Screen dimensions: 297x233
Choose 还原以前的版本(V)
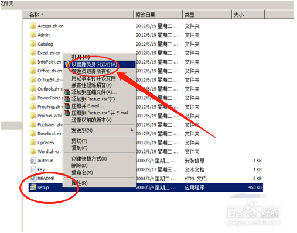[x=100, y=120]
